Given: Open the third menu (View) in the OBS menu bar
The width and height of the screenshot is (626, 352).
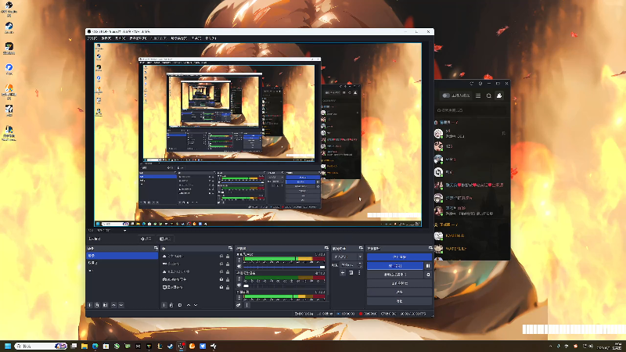Looking at the screenshot, I should [x=121, y=38].
